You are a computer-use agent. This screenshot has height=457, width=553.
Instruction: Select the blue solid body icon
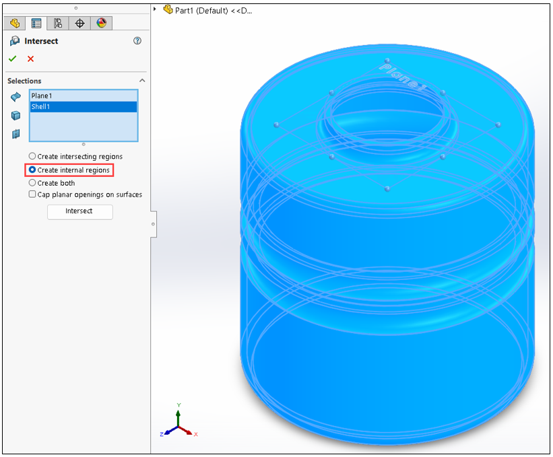click(x=15, y=115)
